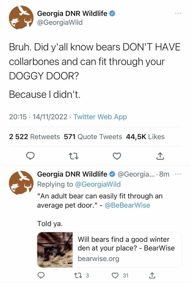Retweet the main bear tweet

point(74,155)
